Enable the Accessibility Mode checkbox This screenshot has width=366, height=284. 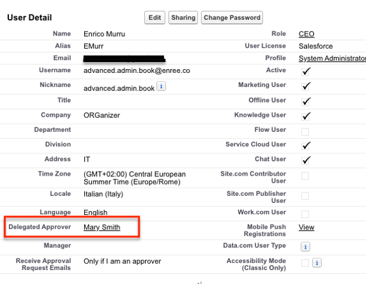click(x=305, y=263)
